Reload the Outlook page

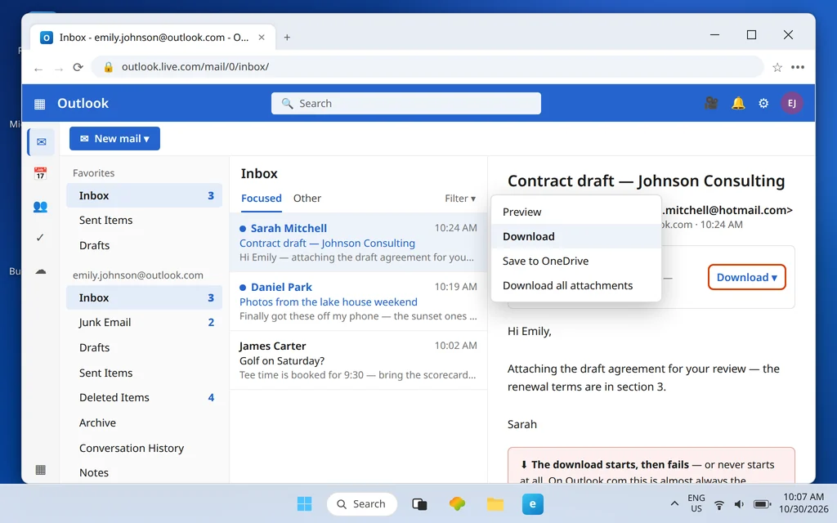point(78,67)
